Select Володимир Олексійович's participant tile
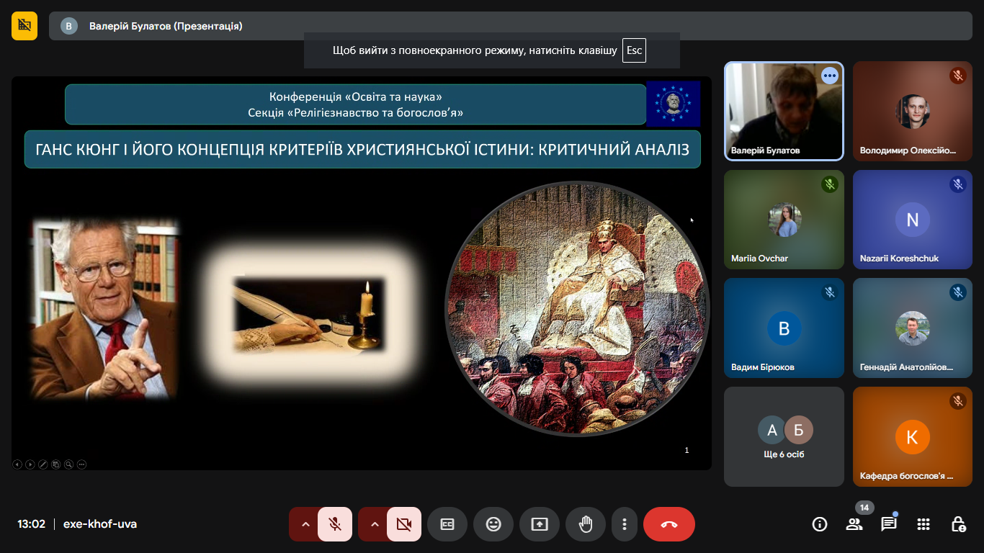 click(x=912, y=111)
